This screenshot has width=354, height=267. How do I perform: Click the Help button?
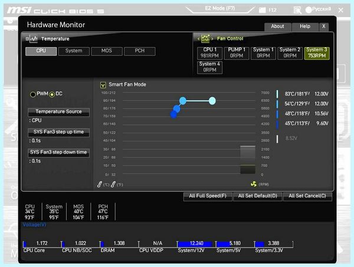[x=305, y=27]
